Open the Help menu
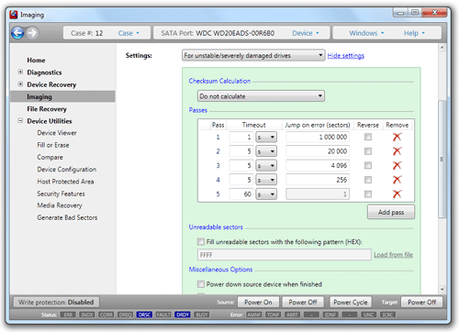 [414, 33]
